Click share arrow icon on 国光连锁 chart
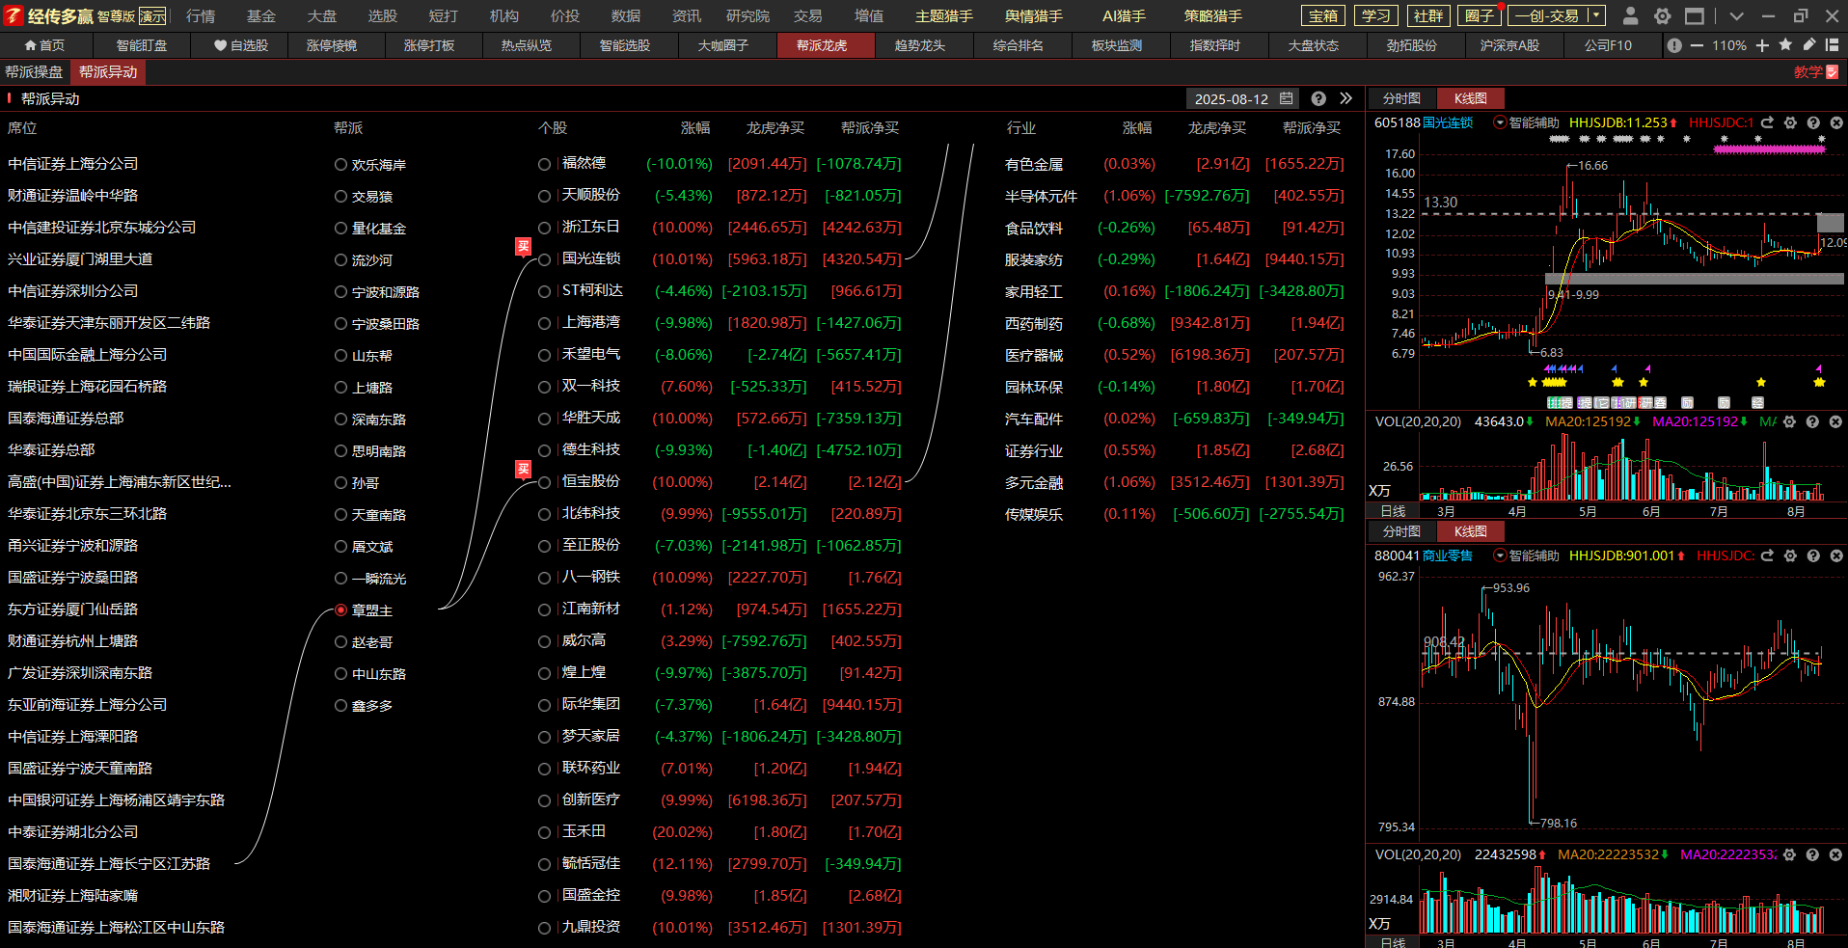Viewport: 1848px width, 948px height. [1767, 122]
